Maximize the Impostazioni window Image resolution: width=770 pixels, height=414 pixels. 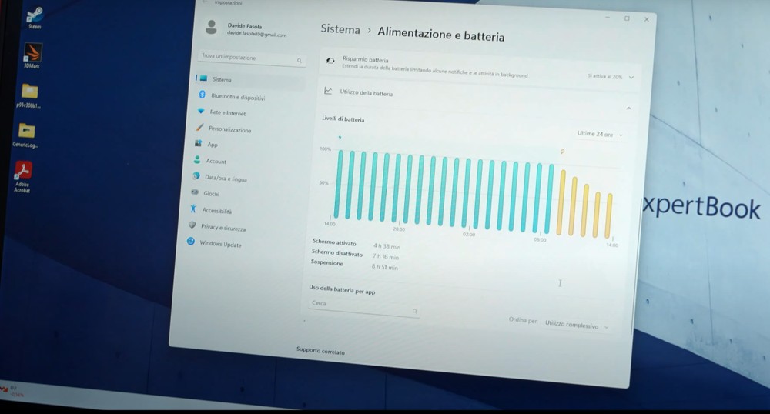pyautogui.click(x=627, y=18)
